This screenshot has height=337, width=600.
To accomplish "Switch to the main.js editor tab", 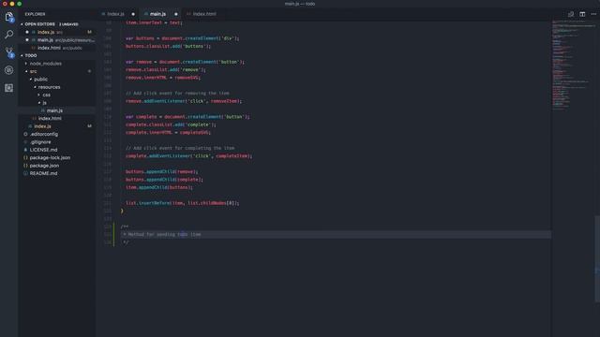I will [157, 14].
